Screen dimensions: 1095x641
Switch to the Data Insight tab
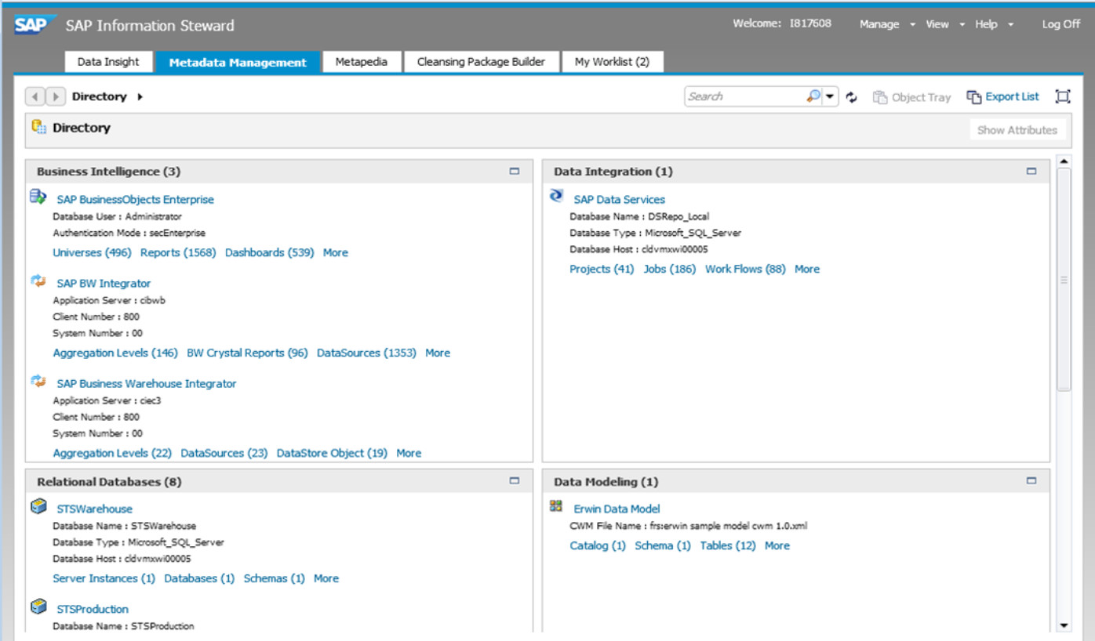point(108,62)
